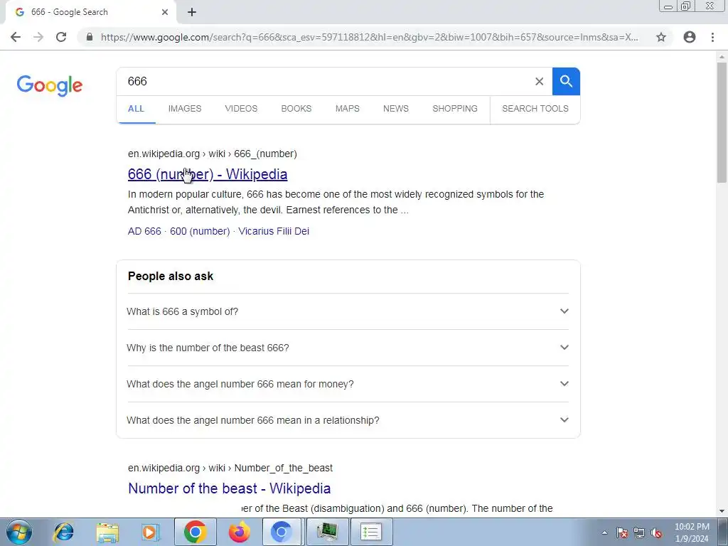728x546 pixels.
Task: Click the network tray icon
Action: click(639, 532)
